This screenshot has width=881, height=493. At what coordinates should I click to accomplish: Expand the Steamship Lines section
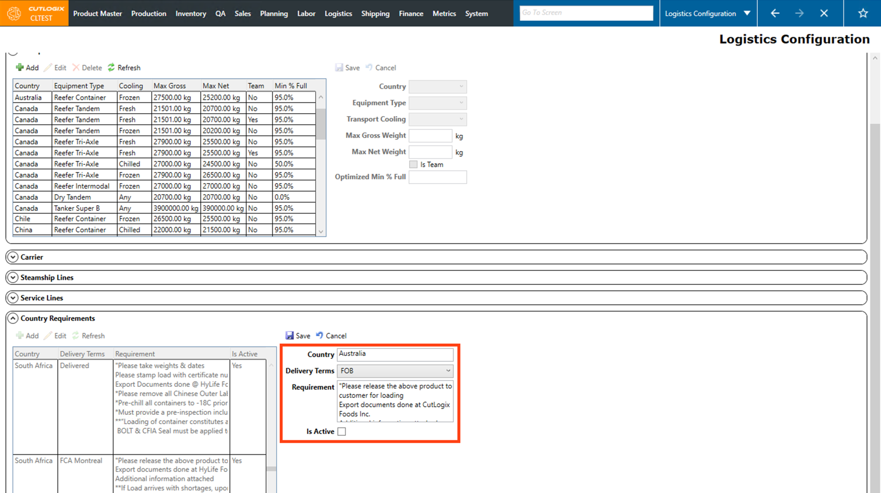(x=13, y=278)
